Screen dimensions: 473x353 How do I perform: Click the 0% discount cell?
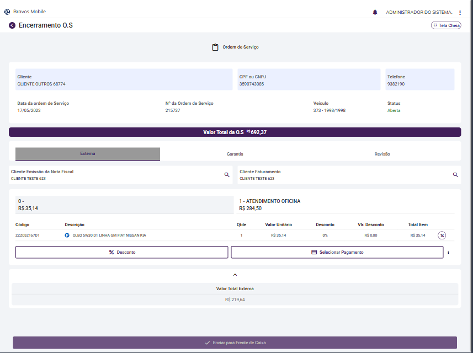point(325,236)
